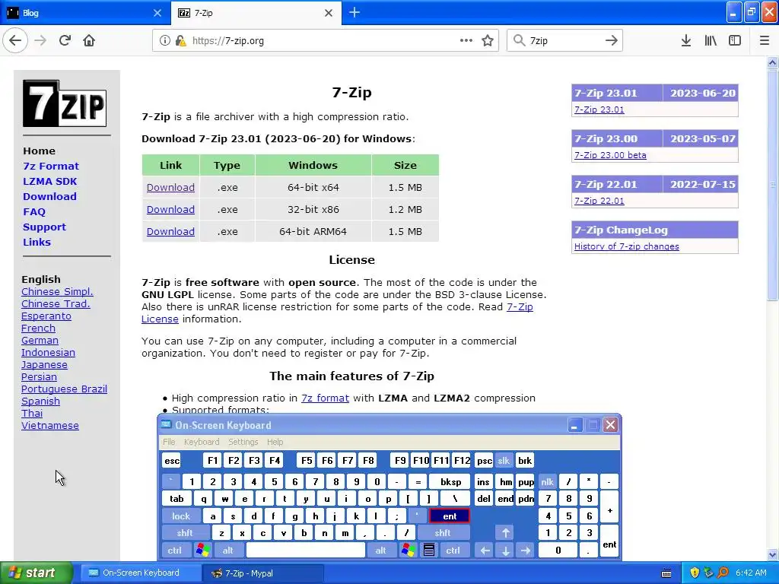Close the Blog tab
The height and width of the screenshot is (584, 779).
[157, 13]
